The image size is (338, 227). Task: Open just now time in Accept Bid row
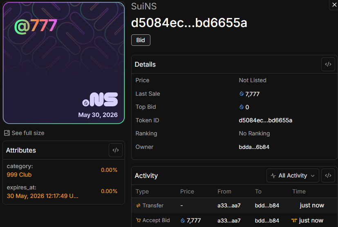[x=311, y=220]
